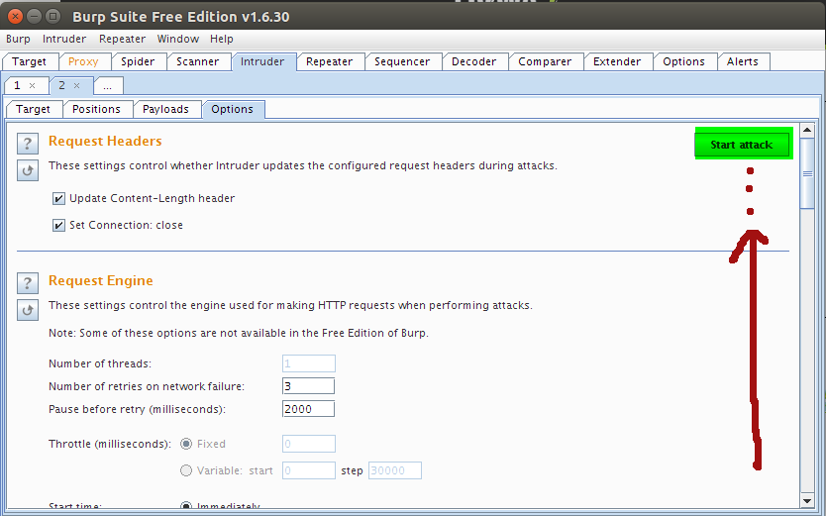Select Intruder attack tab 2
Screen dimensions: 826x516
click(x=62, y=85)
